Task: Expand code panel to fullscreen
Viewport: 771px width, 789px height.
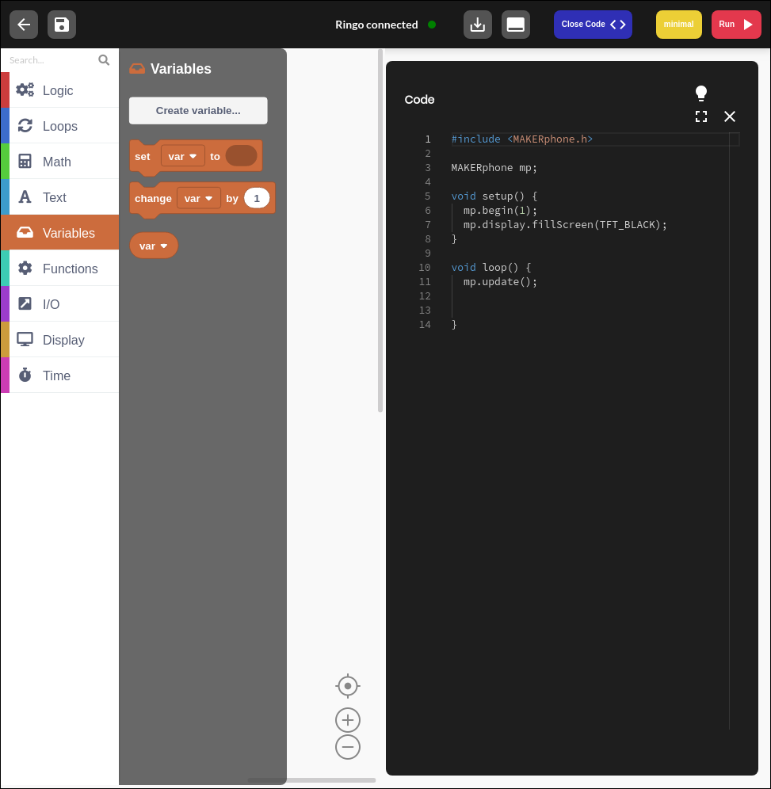Action: pos(701,116)
